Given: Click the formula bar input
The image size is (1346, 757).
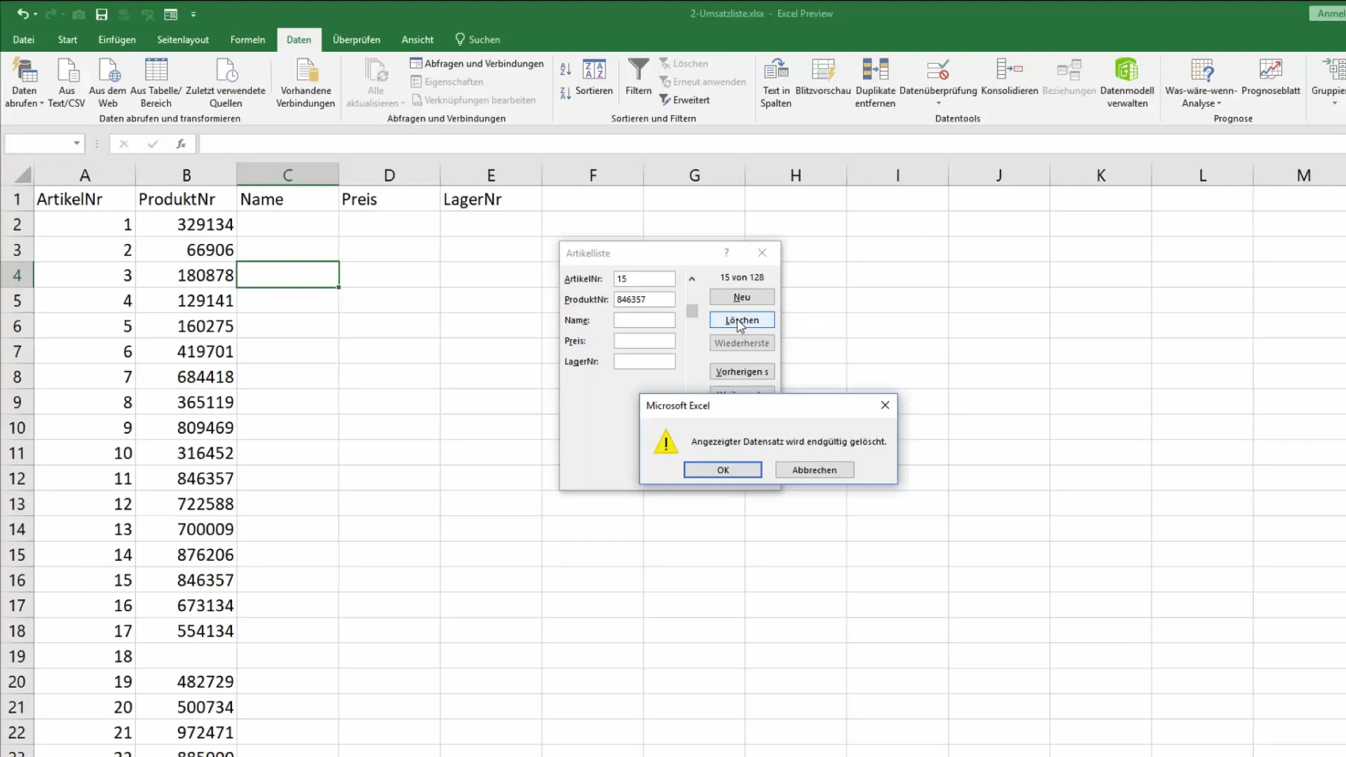Looking at the screenshot, I should point(771,144).
